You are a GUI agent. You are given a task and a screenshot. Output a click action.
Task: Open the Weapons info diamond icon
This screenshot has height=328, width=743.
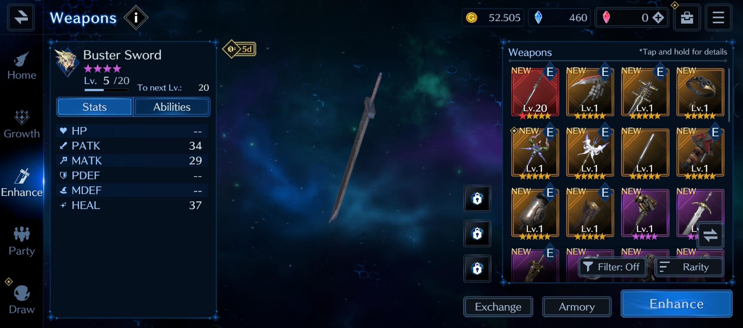coord(136,18)
